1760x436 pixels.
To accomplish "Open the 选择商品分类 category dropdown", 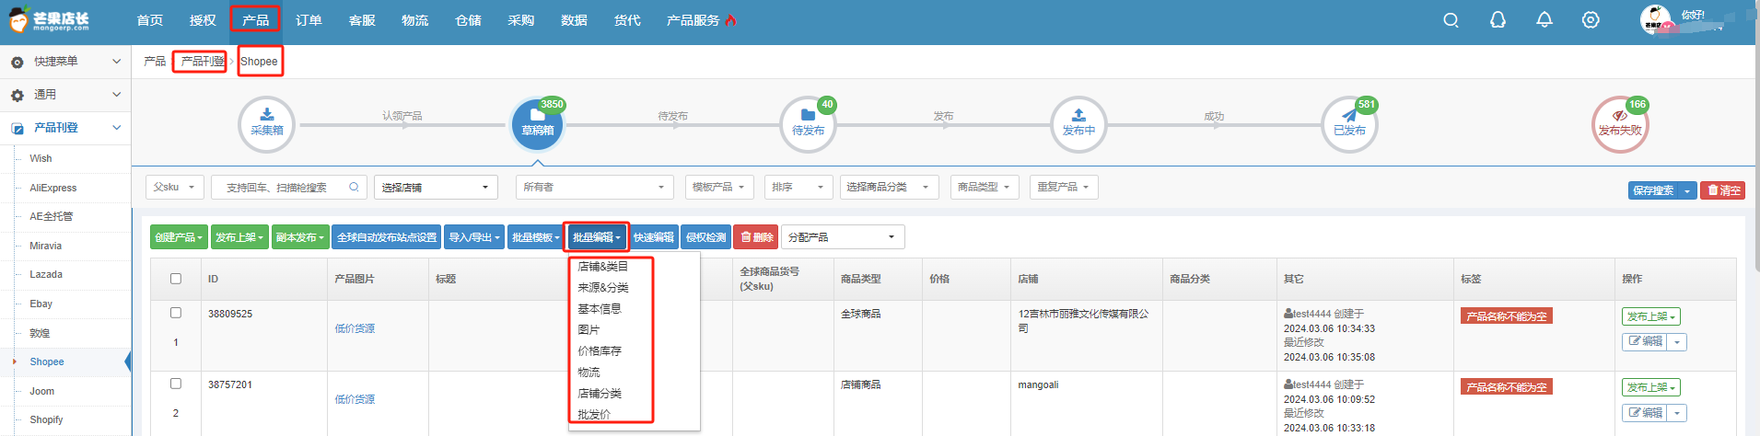I will click(889, 187).
